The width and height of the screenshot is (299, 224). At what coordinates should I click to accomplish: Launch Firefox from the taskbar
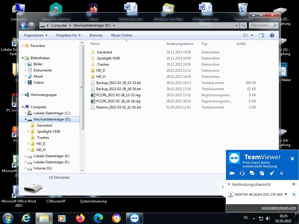80,218
